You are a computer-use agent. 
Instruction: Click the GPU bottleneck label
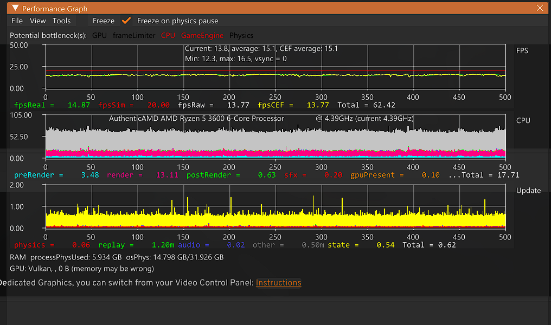[x=99, y=35]
